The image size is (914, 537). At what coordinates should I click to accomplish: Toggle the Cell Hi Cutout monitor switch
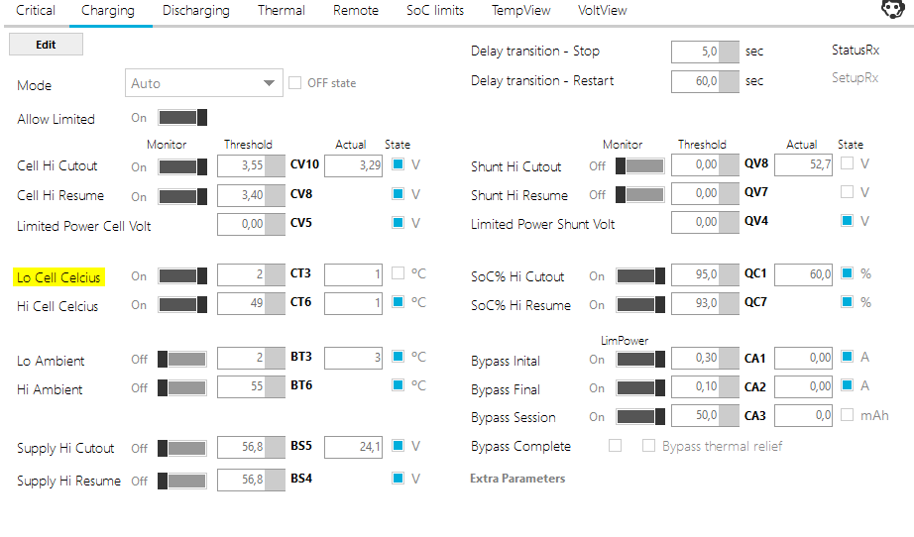182,165
